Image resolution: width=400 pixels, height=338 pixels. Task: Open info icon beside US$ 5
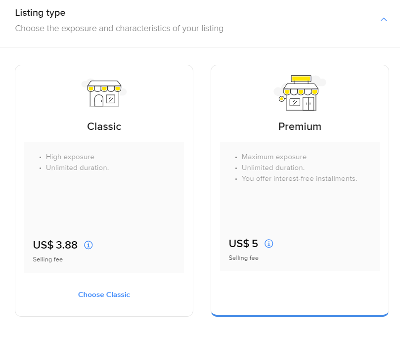tap(269, 244)
